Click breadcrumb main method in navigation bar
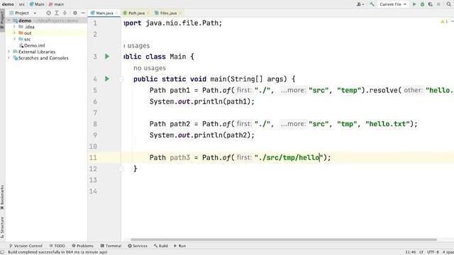454x255 pixels. pos(57,4)
